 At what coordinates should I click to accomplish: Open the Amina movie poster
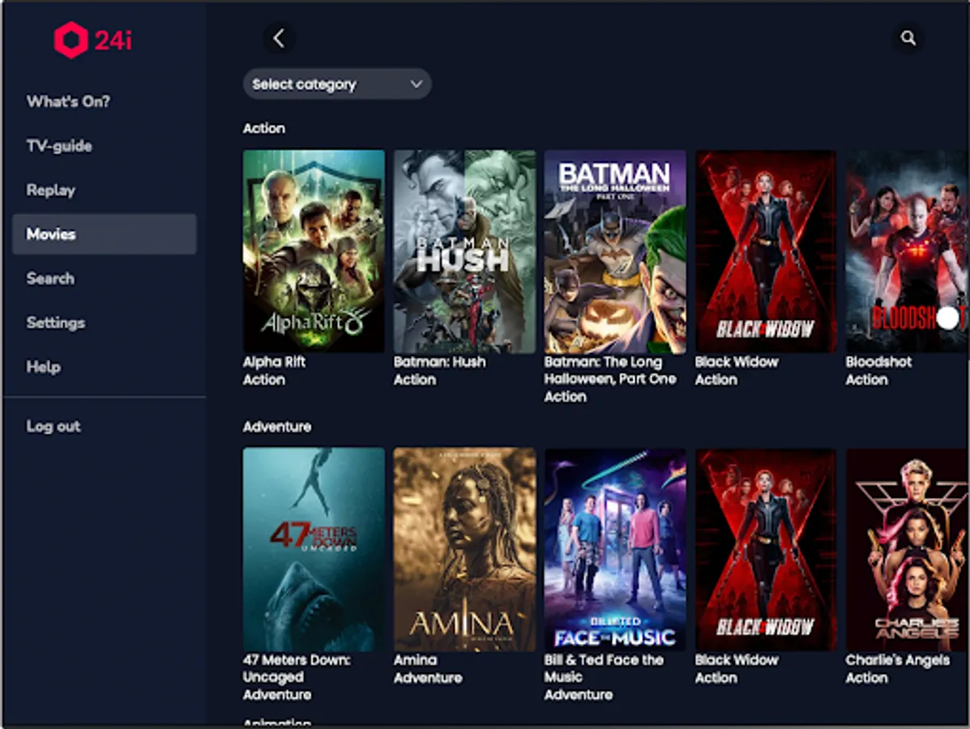(x=464, y=549)
